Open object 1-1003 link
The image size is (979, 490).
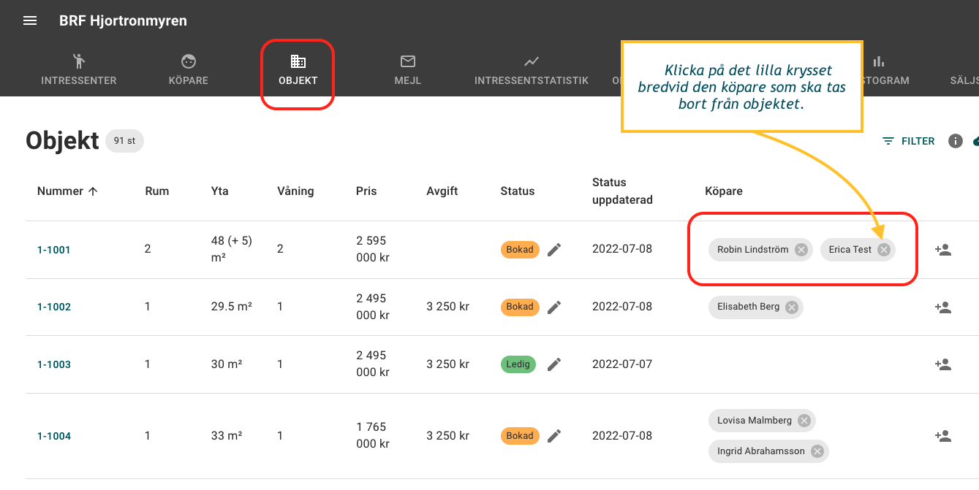(x=54, y=364)
